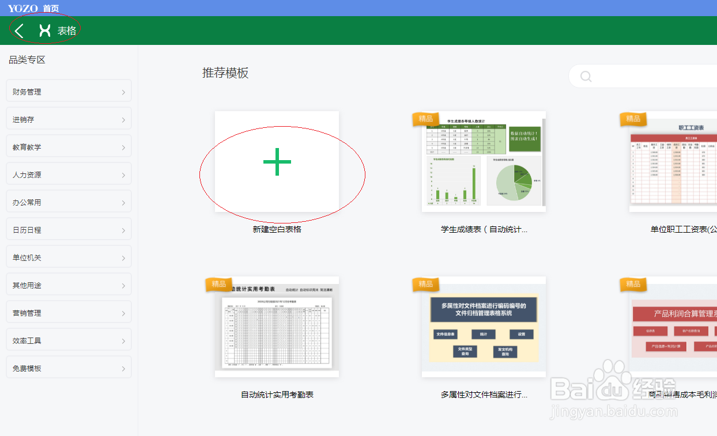
Task: Expand 办公常用 chevron arrow
Action: pos(123,203)
